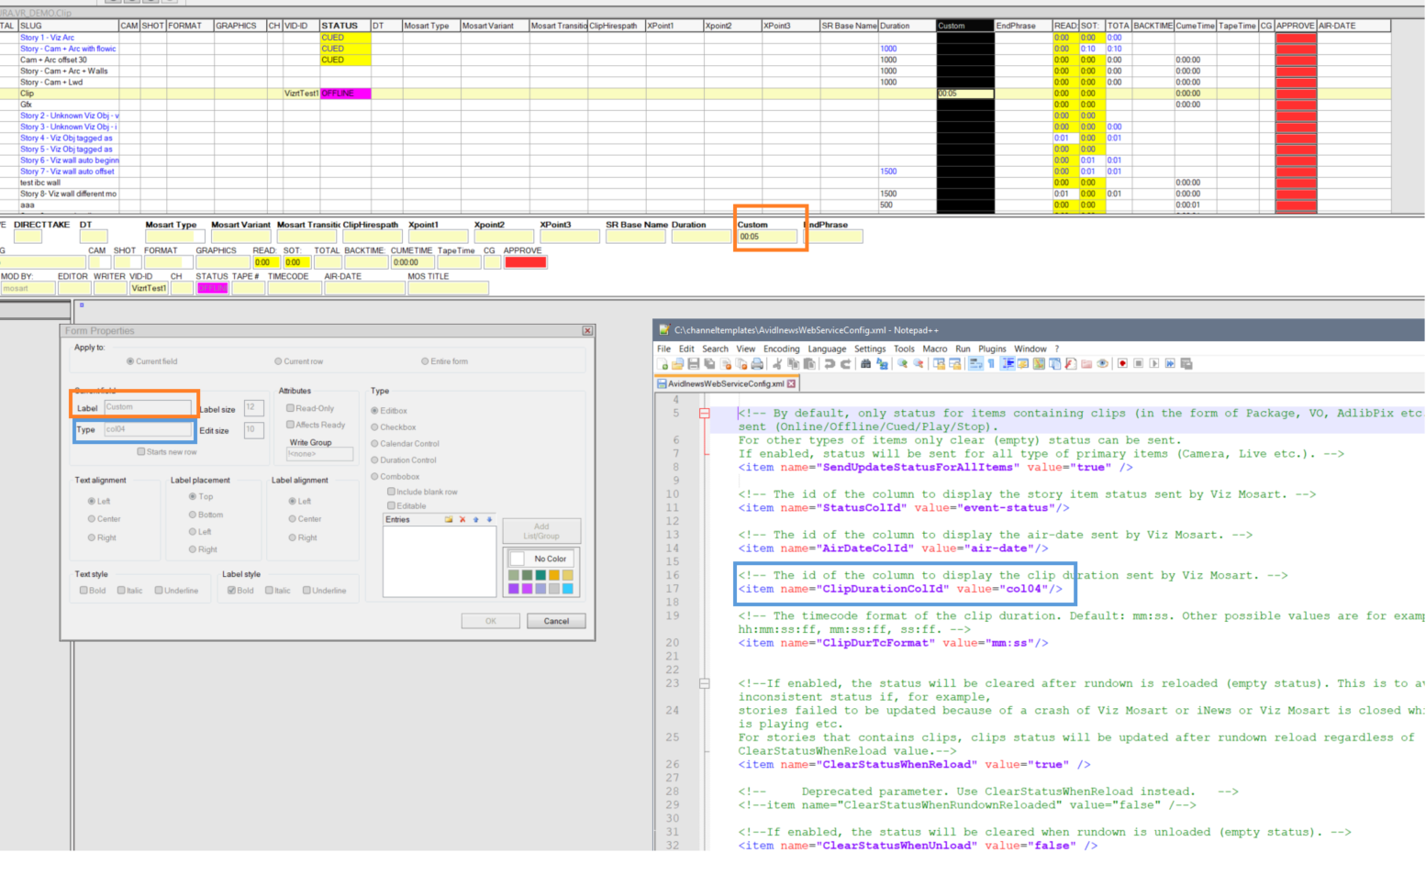Click the Print icon in Notepad++ toolbar
Viewport: 1426px width, 886px height.
tap(757, 364)
